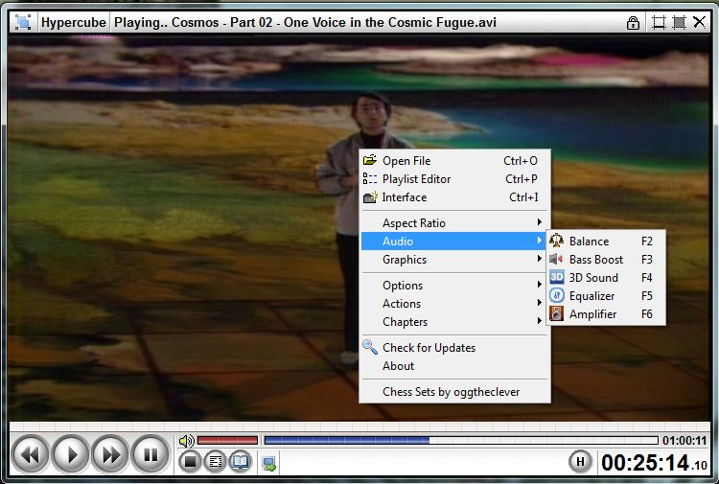
Task: Expand the Chapters submenu
Action: [x=454, y=322]
